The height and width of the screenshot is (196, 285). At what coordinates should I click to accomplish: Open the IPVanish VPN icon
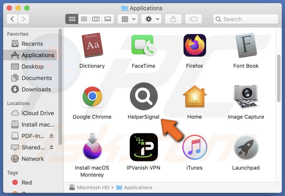[144, 147]
